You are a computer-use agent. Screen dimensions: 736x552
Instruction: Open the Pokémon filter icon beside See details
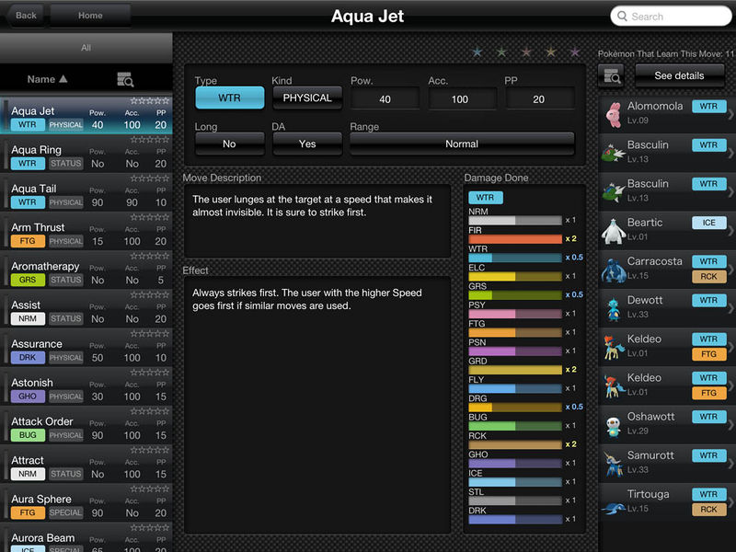(x=611, y=75)
